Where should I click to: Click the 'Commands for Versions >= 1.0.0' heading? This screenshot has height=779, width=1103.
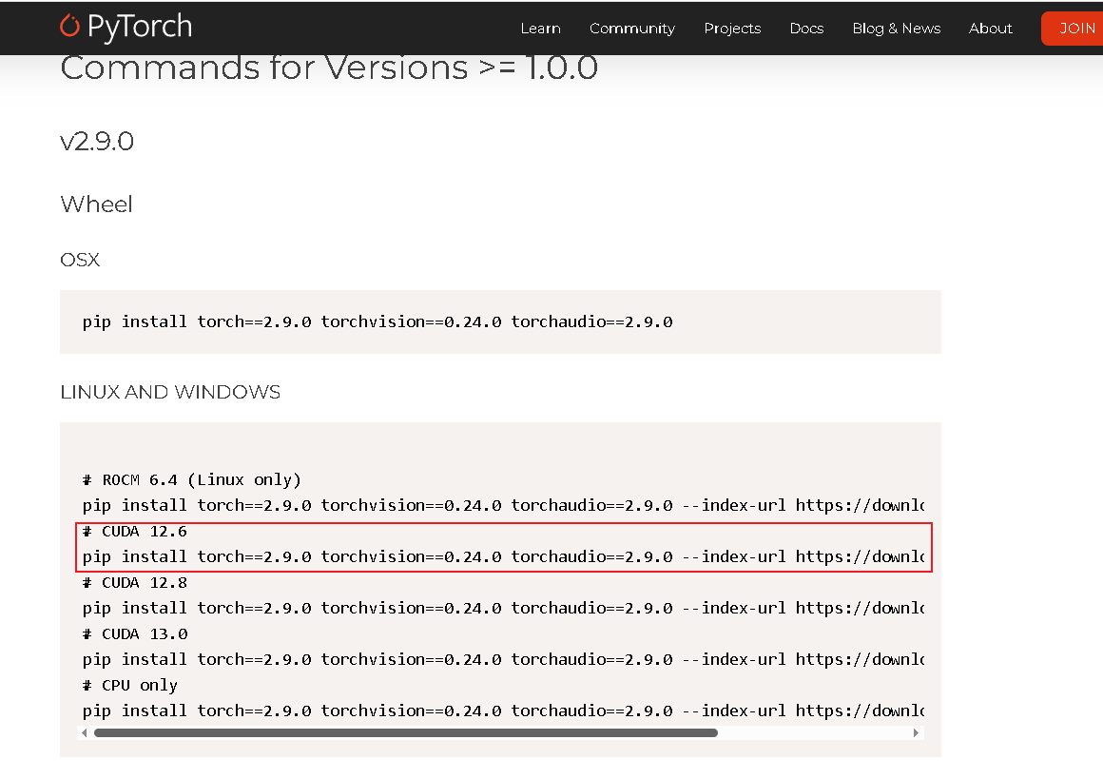tap(329, 68)
